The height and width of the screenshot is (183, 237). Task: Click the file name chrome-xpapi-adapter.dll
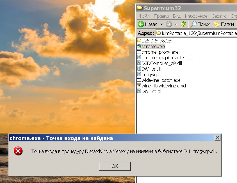click(x=167, y=58)
